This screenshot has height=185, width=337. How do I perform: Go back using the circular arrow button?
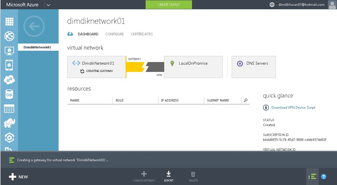34,26
